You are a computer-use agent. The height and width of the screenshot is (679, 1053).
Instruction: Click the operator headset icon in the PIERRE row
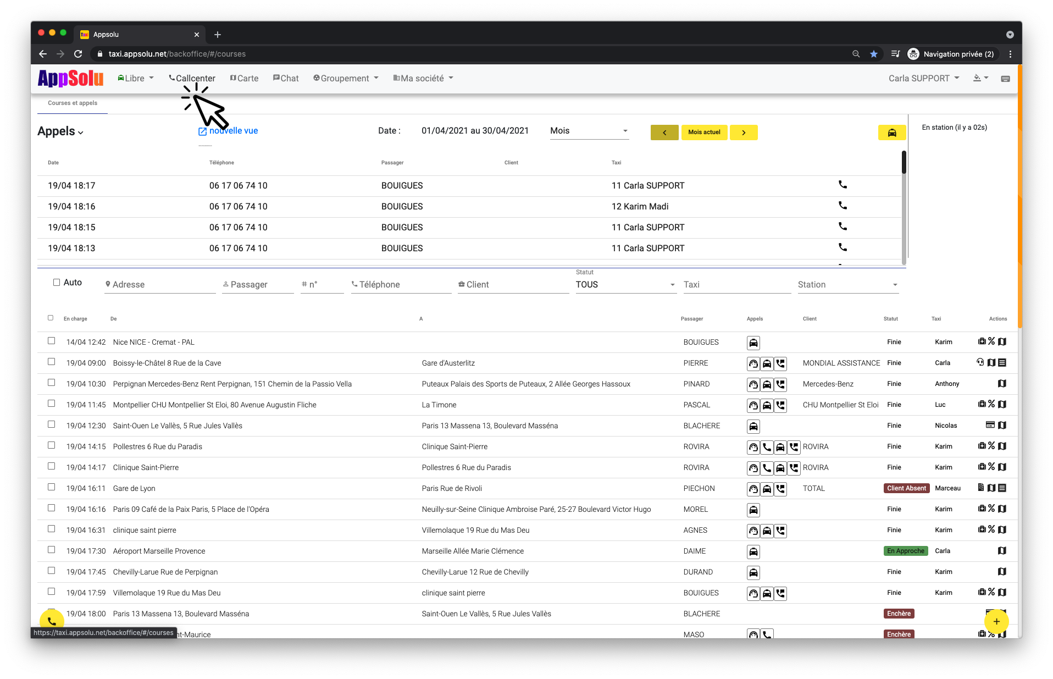(x=753, y=363)
